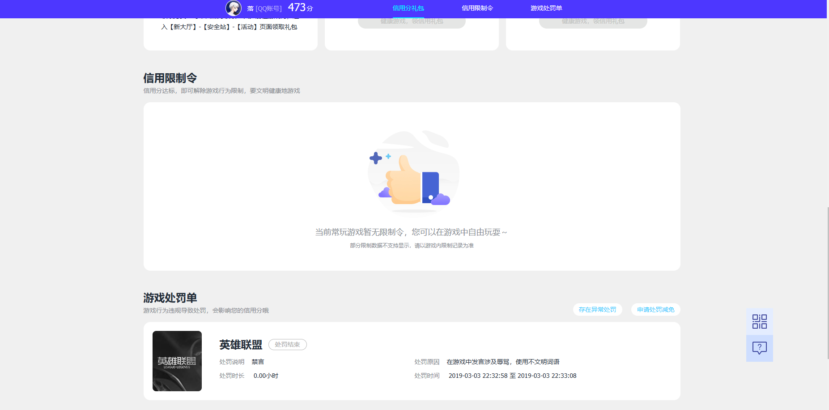Viewport: 829px width, 410px height.
Task: Switch to the 游戏处罚单 tab
Action: tap(546, 8)
